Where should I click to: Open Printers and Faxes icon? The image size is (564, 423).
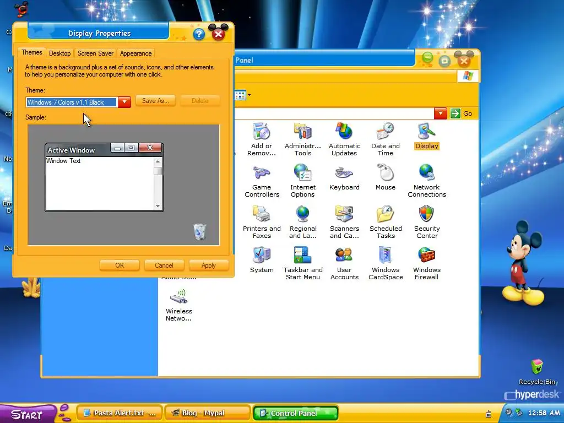click(262, 221)
